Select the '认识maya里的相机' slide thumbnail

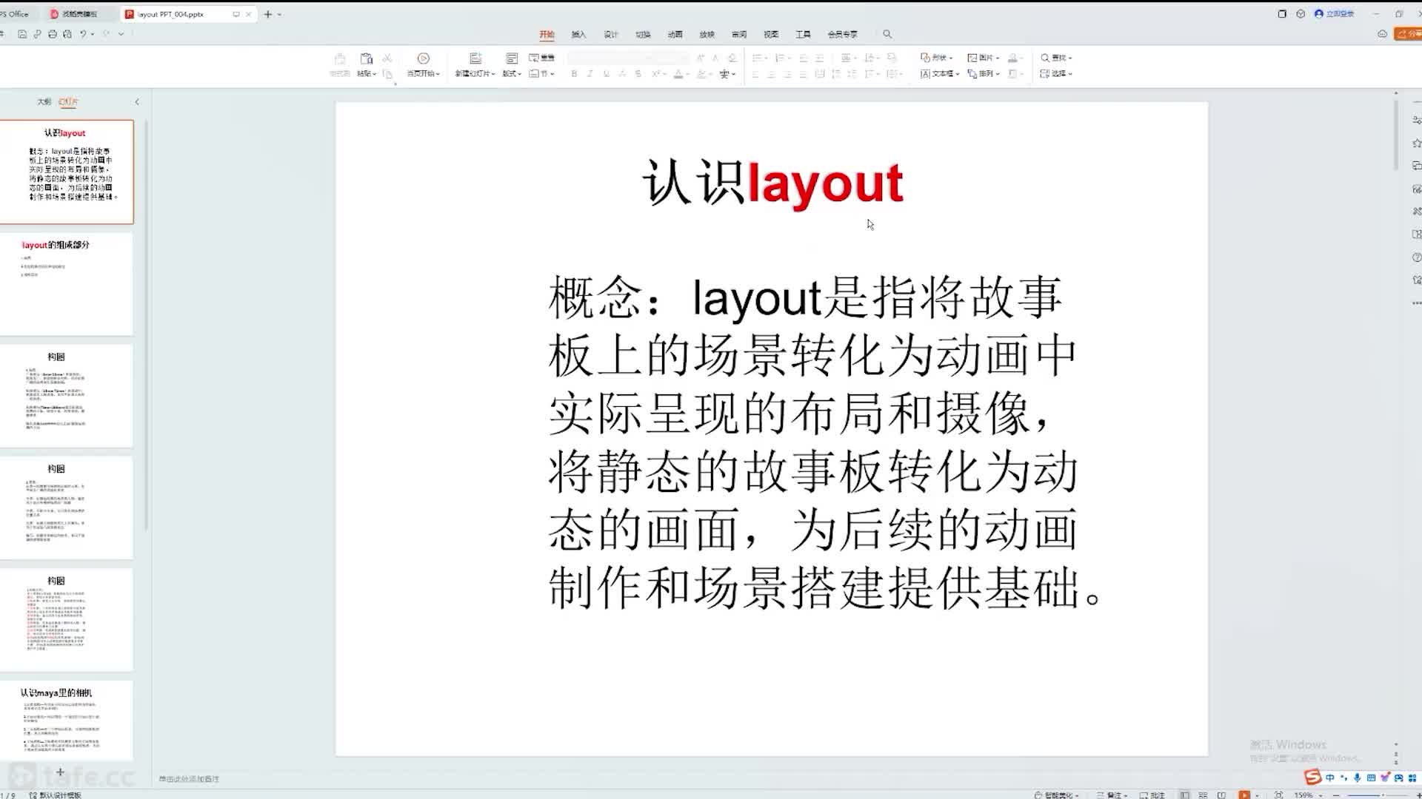(67, 720)
